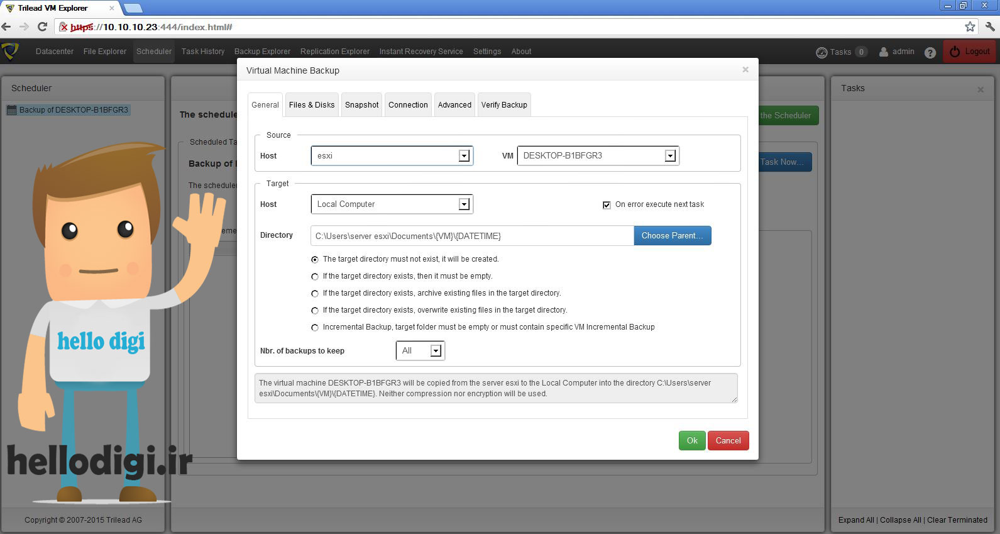Open the Nbr. of backups to keep dropdown
The height and width of the screenshot is (534, 1000).
420,350
